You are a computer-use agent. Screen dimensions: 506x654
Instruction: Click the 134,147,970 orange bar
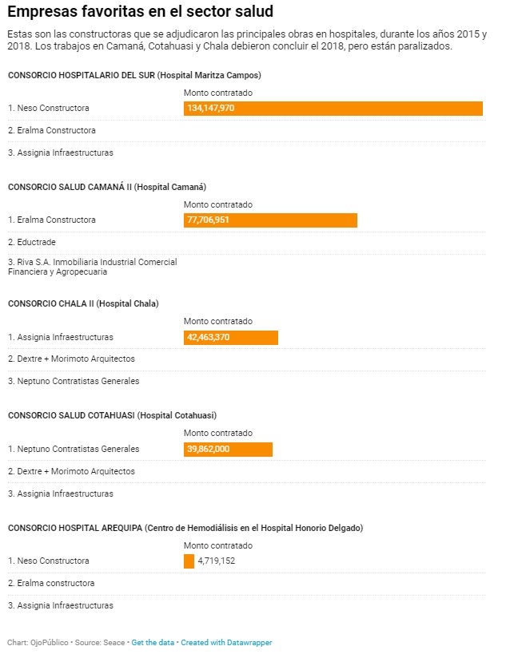[333, 109]
